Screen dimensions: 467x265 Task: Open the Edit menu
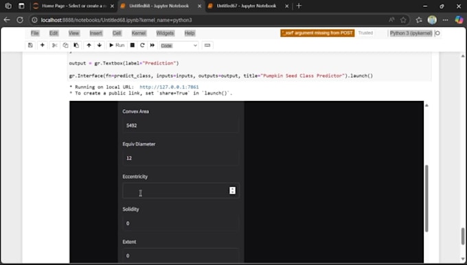pyautogui.click(x=54, y=33)
